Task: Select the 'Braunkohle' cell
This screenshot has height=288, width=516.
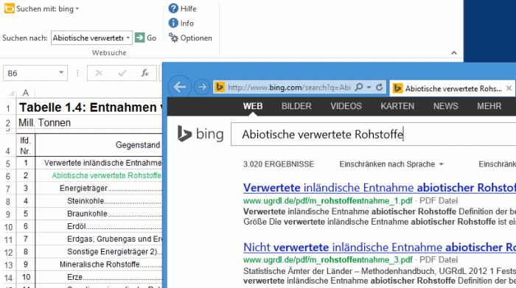Action: point(99,214)
